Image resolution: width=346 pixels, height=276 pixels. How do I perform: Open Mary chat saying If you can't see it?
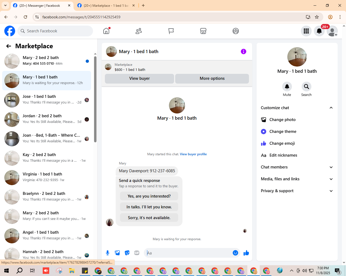point(46,216)
